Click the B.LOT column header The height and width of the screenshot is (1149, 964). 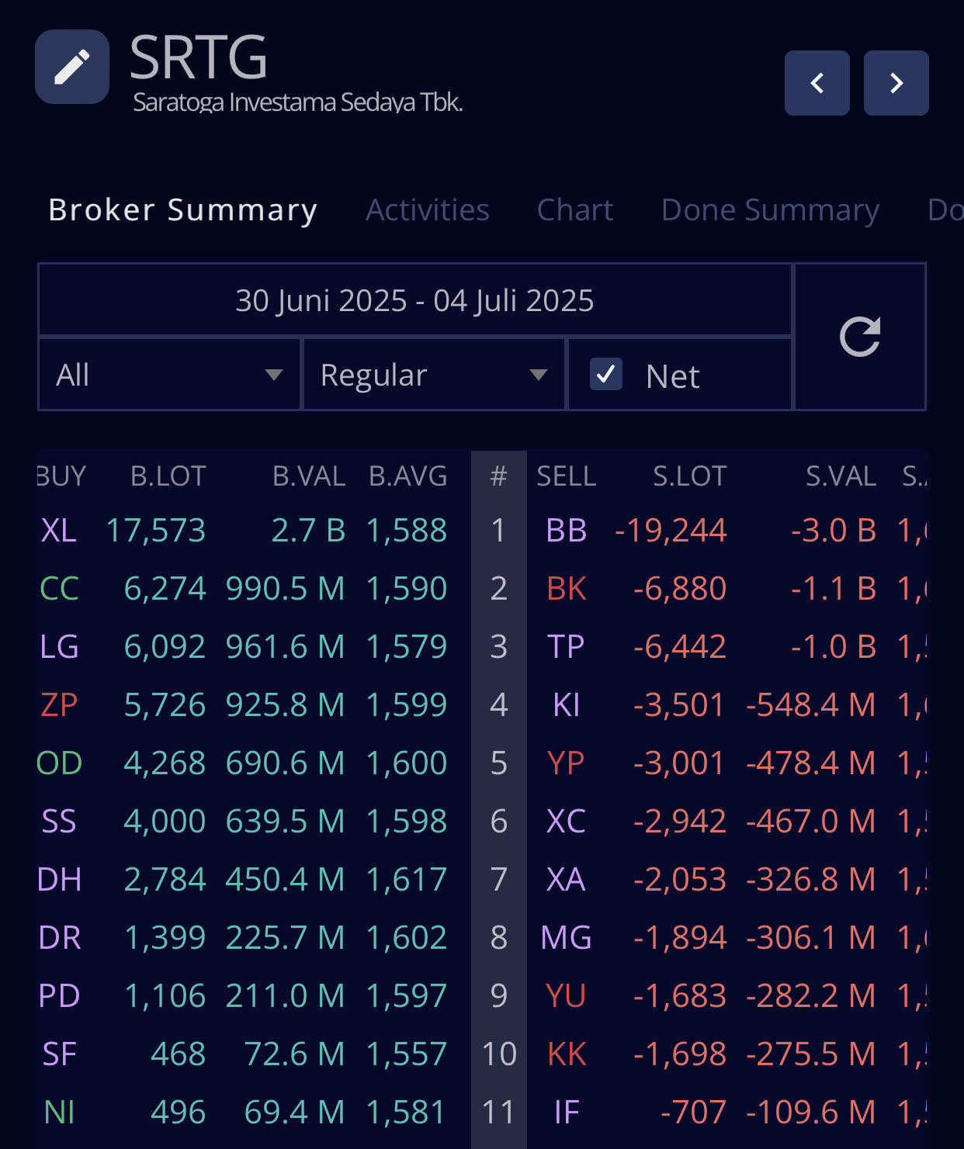(166, 476)
